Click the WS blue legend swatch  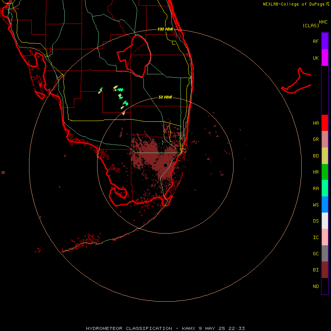pos(325,204)
